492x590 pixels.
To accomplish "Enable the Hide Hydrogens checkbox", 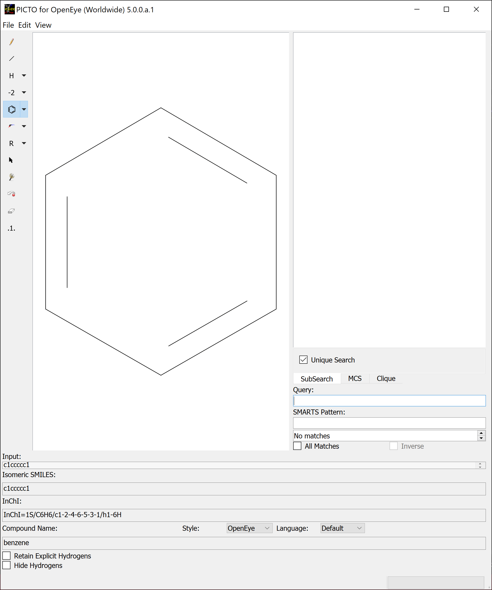I will coord(6,565).
